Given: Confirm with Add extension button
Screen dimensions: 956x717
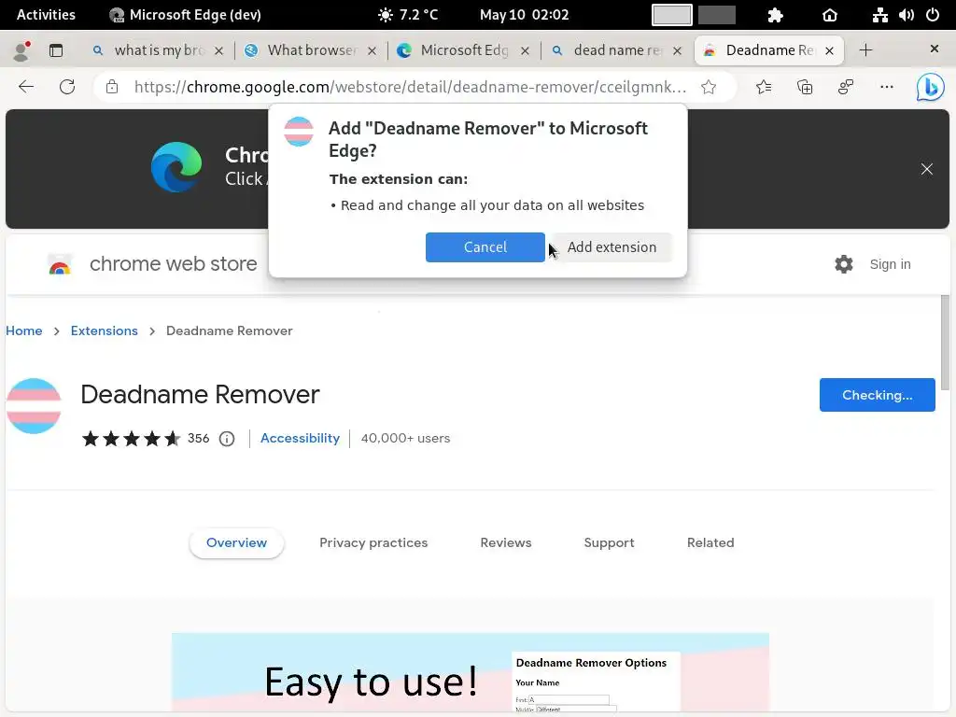Looking at the screenshot, I should coord(612,246).
